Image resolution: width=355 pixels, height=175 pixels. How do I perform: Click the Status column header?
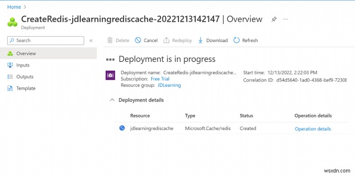[246, 116]
